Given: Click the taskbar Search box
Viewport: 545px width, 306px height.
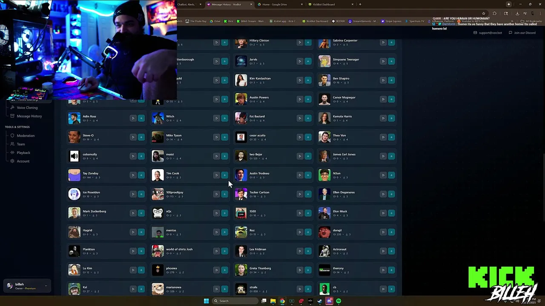Looking at the screenshot, I should [235, 301].
